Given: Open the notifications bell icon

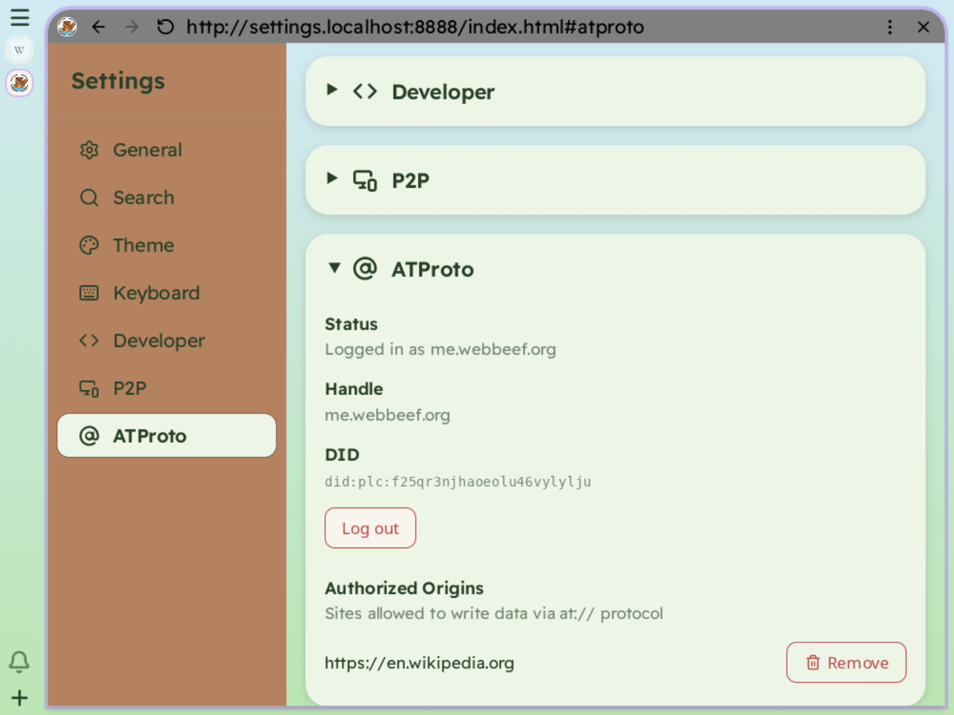Looking at the screenshot, I should pyautogui.click(x=20, y=661).
